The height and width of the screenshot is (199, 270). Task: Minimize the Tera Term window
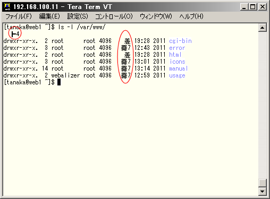tap(244, 7)
